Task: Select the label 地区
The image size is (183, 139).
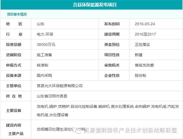Action: 14,24
